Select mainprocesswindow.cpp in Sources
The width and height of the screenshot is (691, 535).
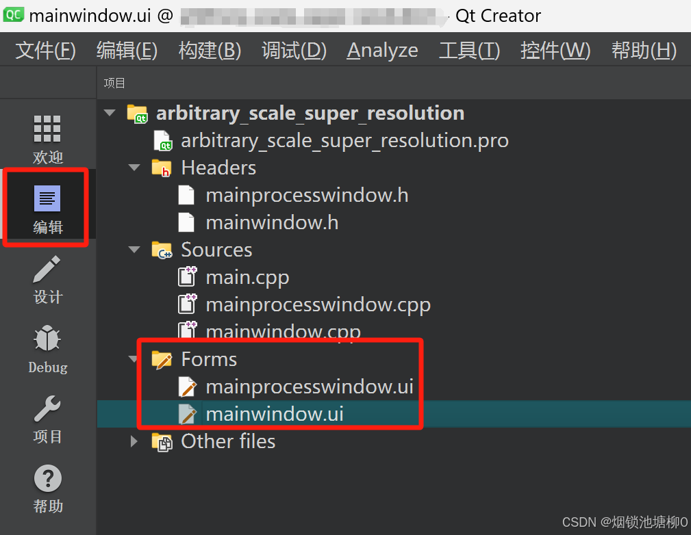pos(318,305)
